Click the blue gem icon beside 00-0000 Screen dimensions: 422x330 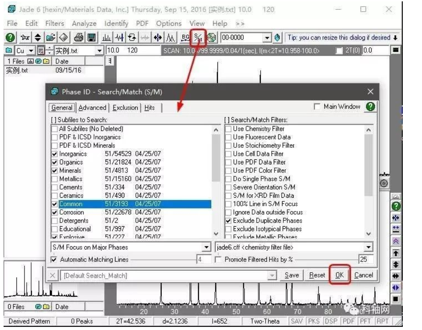(277, 37)
